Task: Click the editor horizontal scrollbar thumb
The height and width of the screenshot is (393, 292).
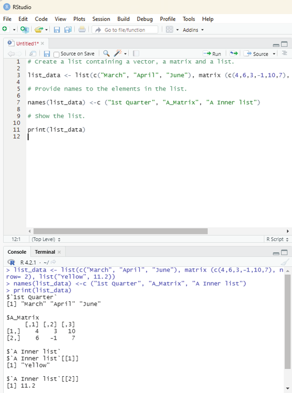Action: click(x=120, y=231)
